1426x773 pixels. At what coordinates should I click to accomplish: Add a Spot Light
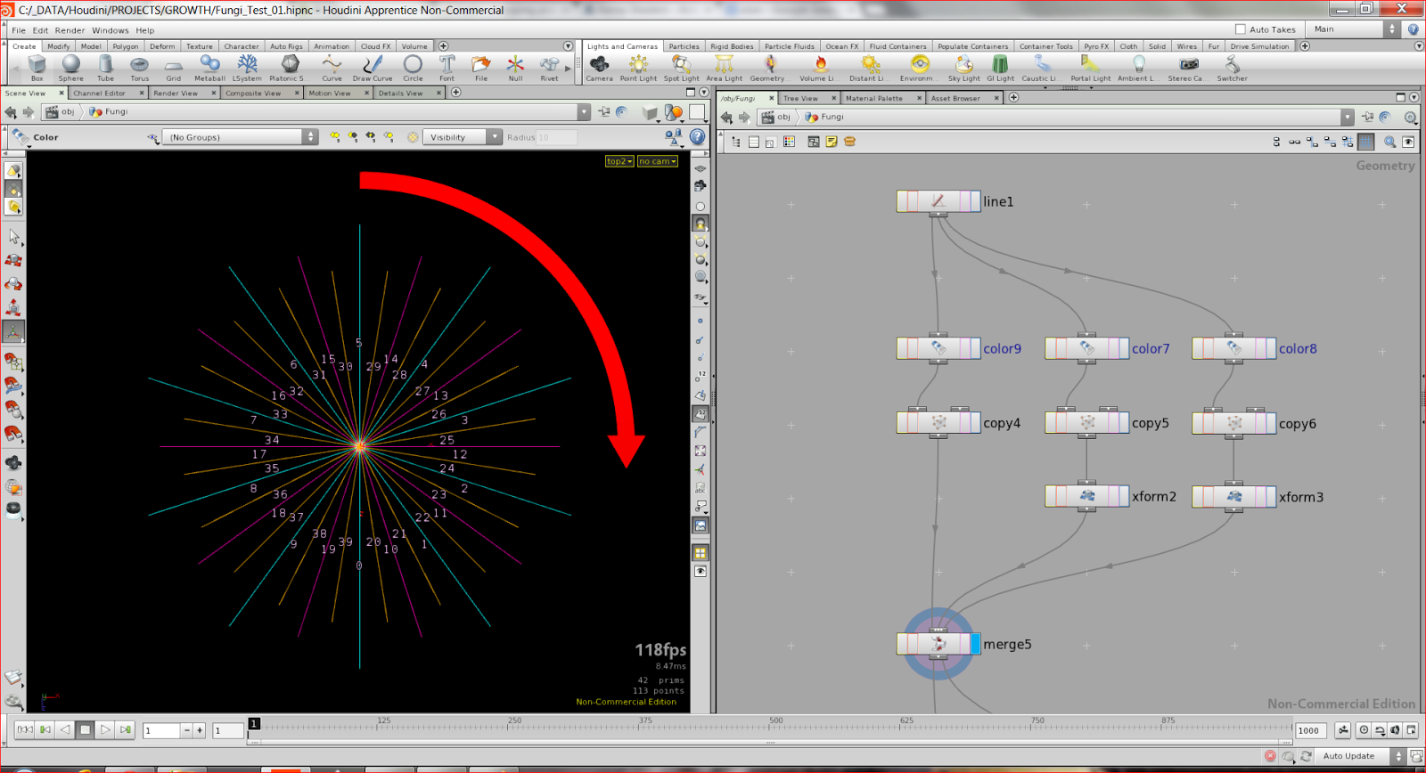[x=682, y=68]
